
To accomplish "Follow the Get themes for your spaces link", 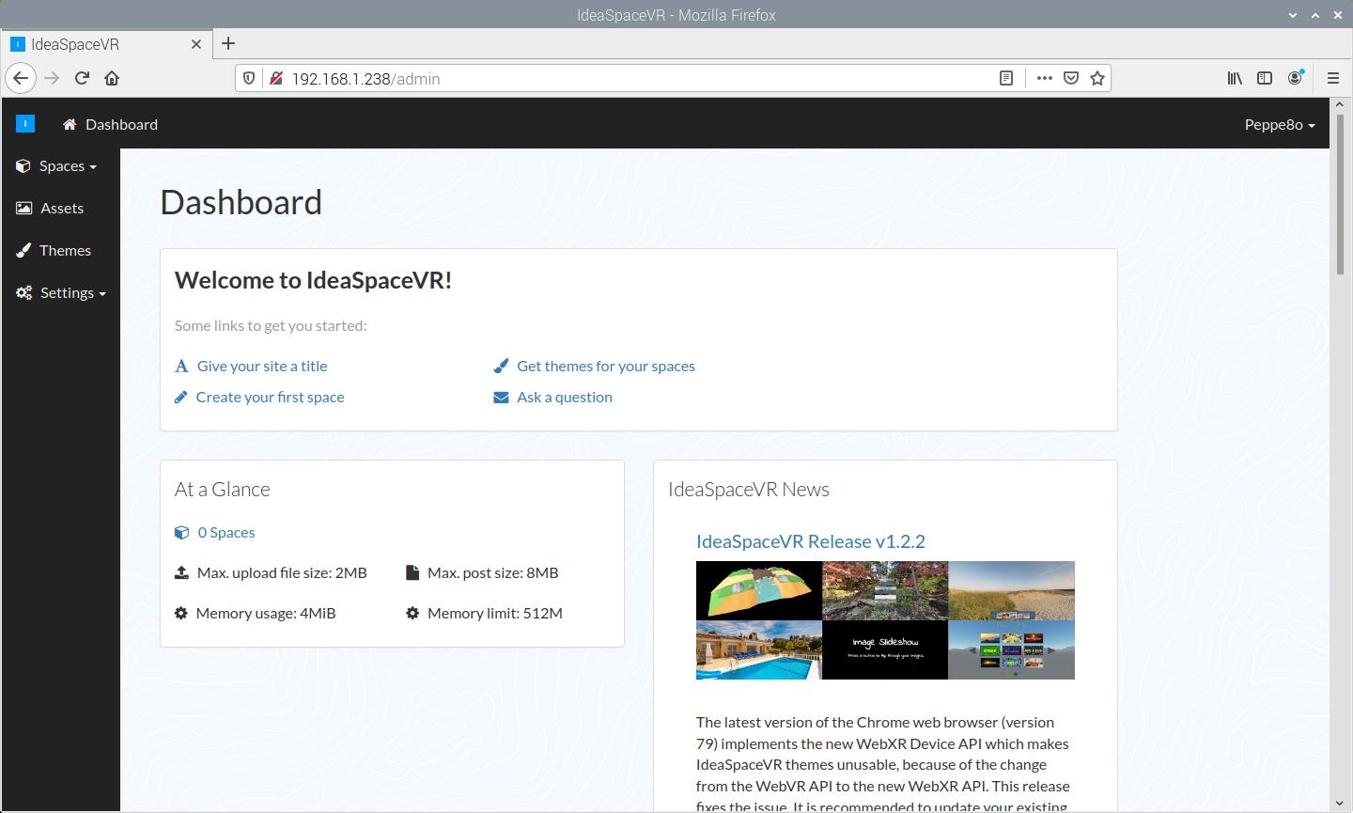I will 606,367.
